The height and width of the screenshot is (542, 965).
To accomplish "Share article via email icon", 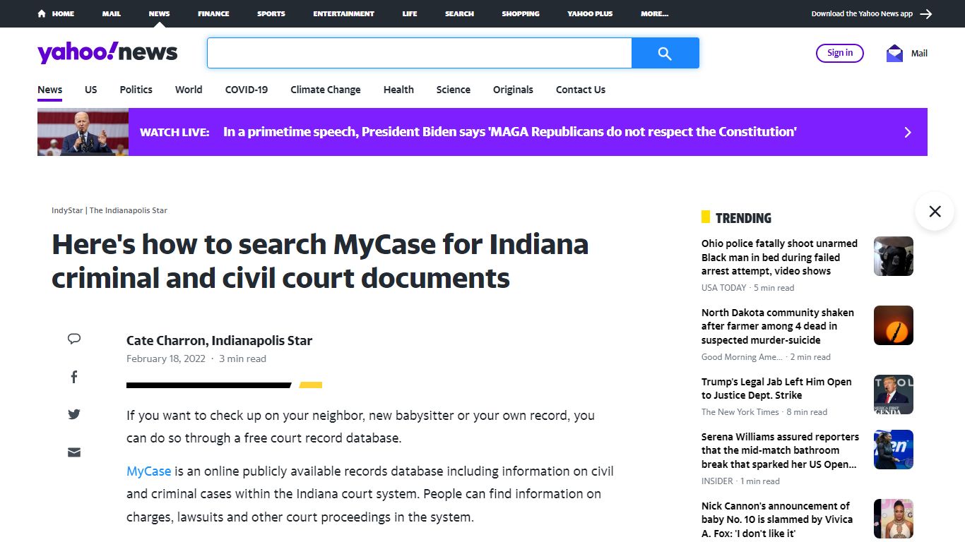I will click(74, 452).
